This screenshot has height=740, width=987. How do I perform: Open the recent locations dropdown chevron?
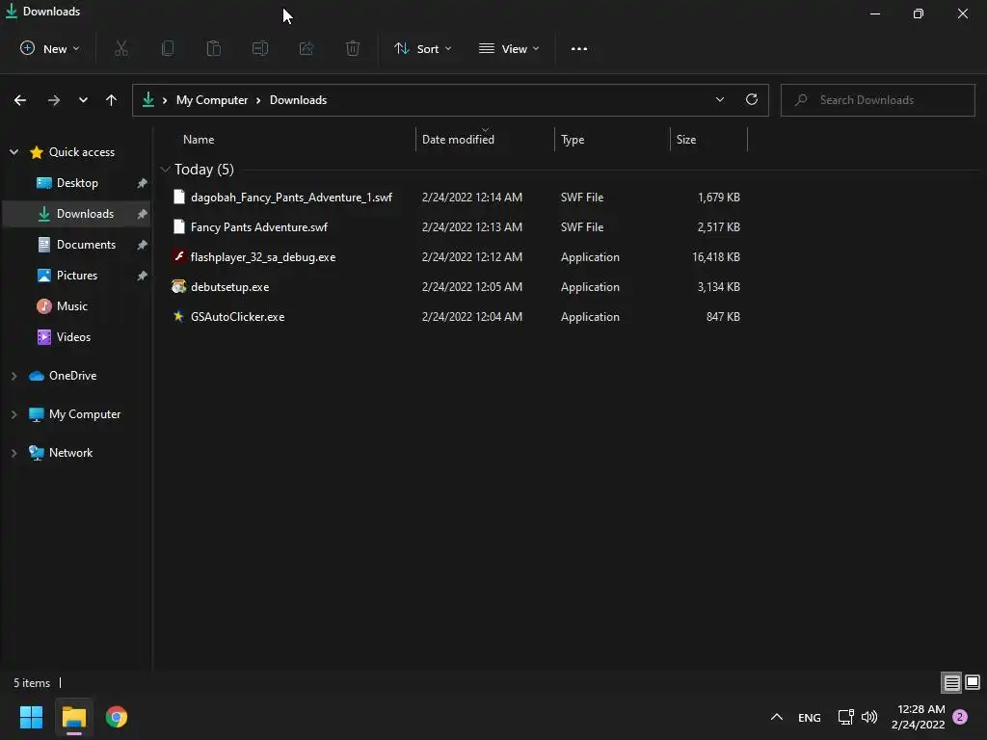pos(83,100)
